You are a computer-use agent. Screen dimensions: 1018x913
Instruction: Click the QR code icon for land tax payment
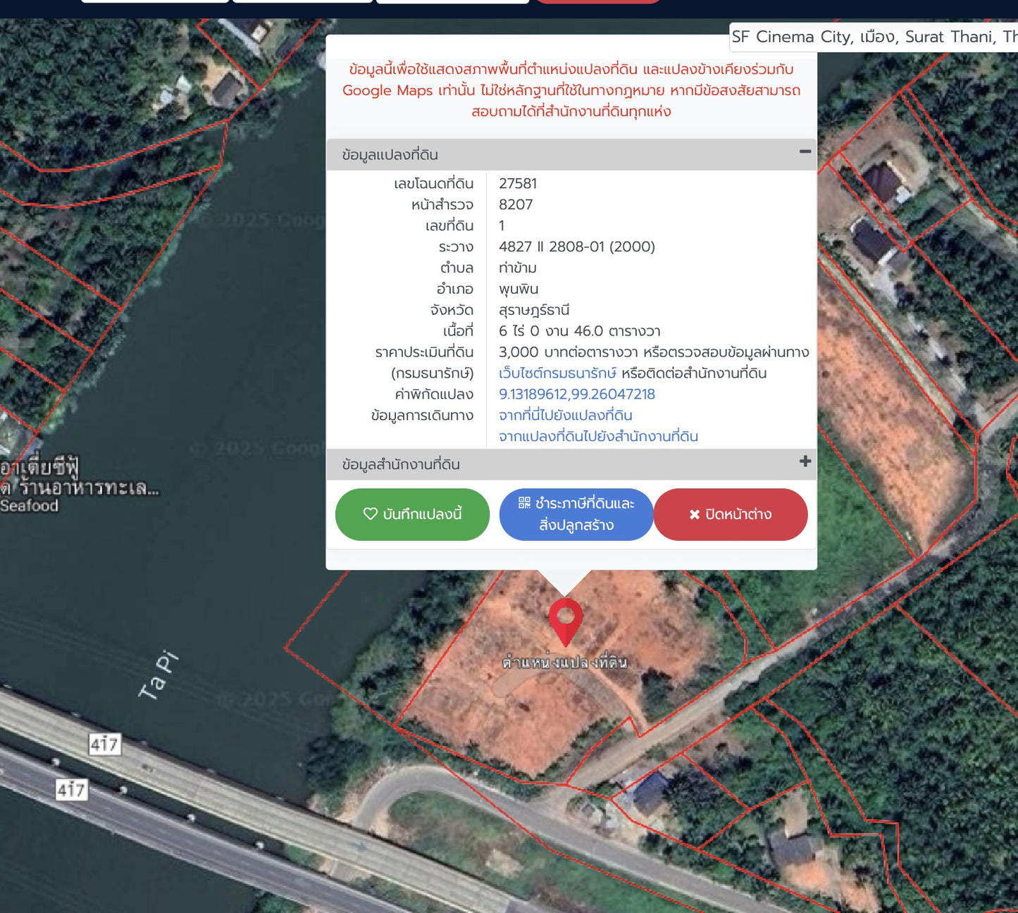pyautogui.click(x=524, y=503)
